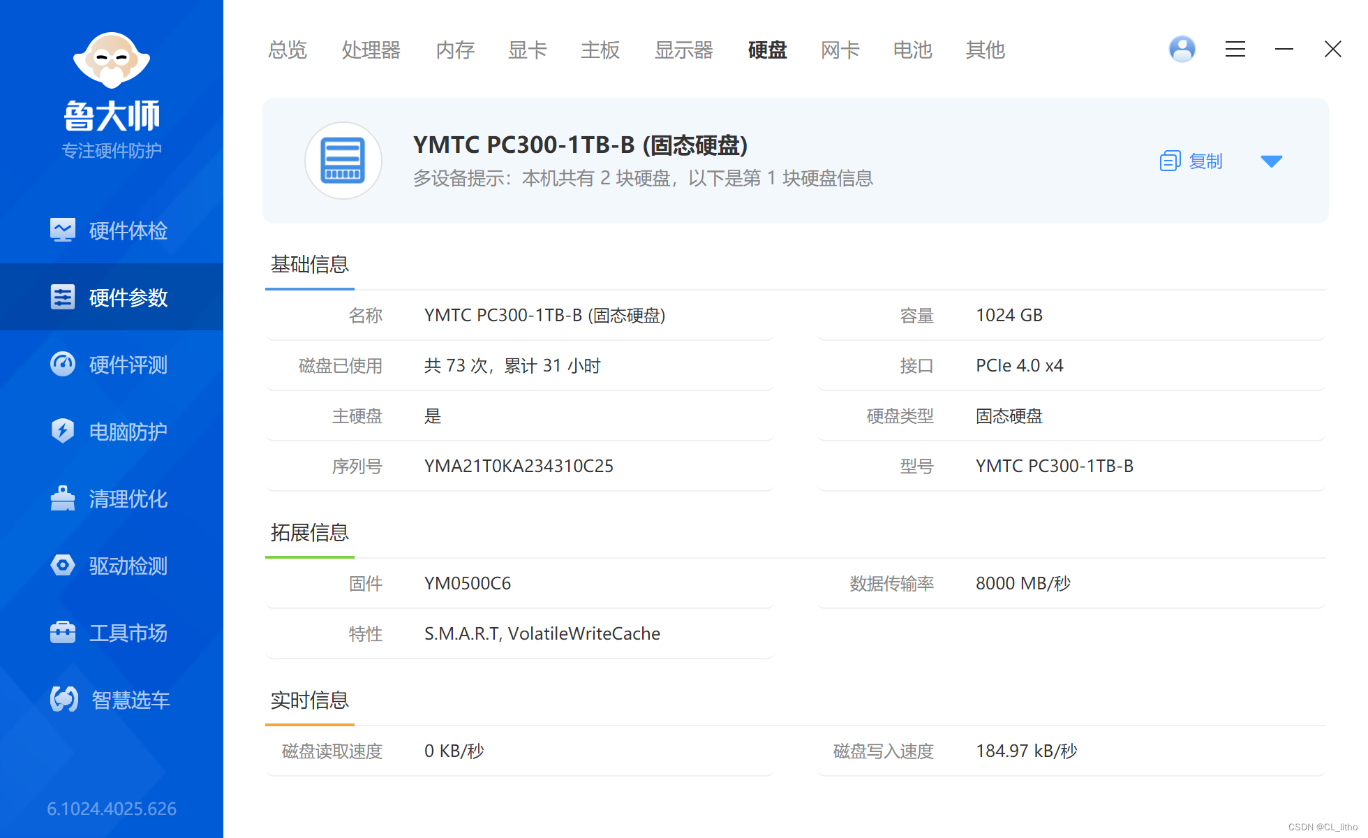Switch to the 内存 tab
Viewport: 1368px width, 838px height.
click(x=454, y=50)
